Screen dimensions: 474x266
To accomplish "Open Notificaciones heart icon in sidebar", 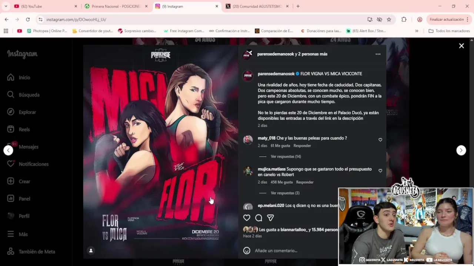I will [x=11, y=164].
